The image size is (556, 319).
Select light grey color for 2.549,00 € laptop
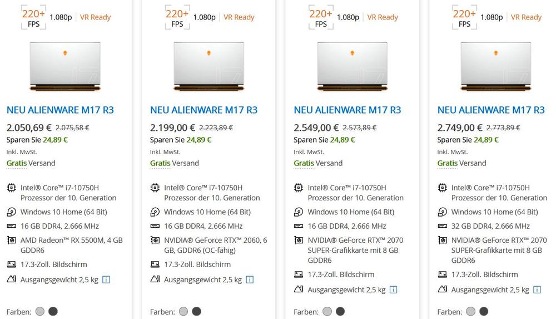coord(327,311)
